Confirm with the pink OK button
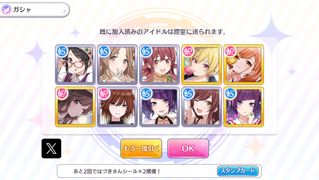The image size is (319, 180). tap(188, 148)
